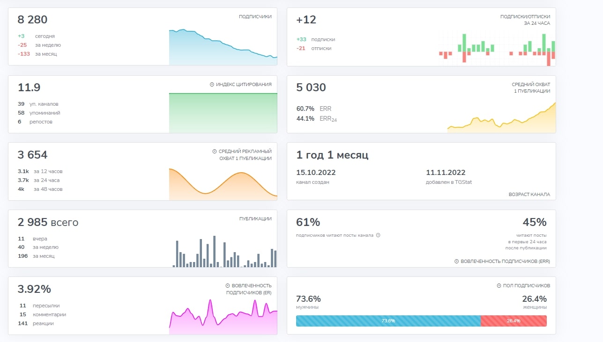
Task: Click the '-25 за неделю' row
Action: pyautogui.click(x=39, y=45)
